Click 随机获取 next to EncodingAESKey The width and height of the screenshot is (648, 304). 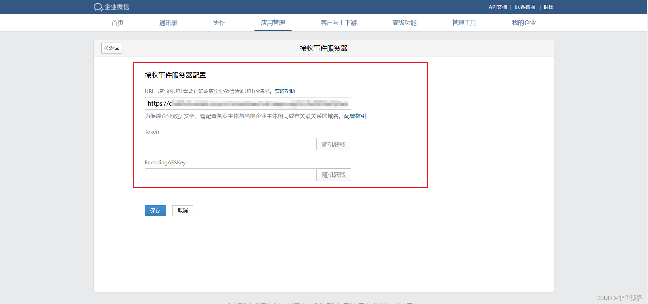(x=334, y=175)
